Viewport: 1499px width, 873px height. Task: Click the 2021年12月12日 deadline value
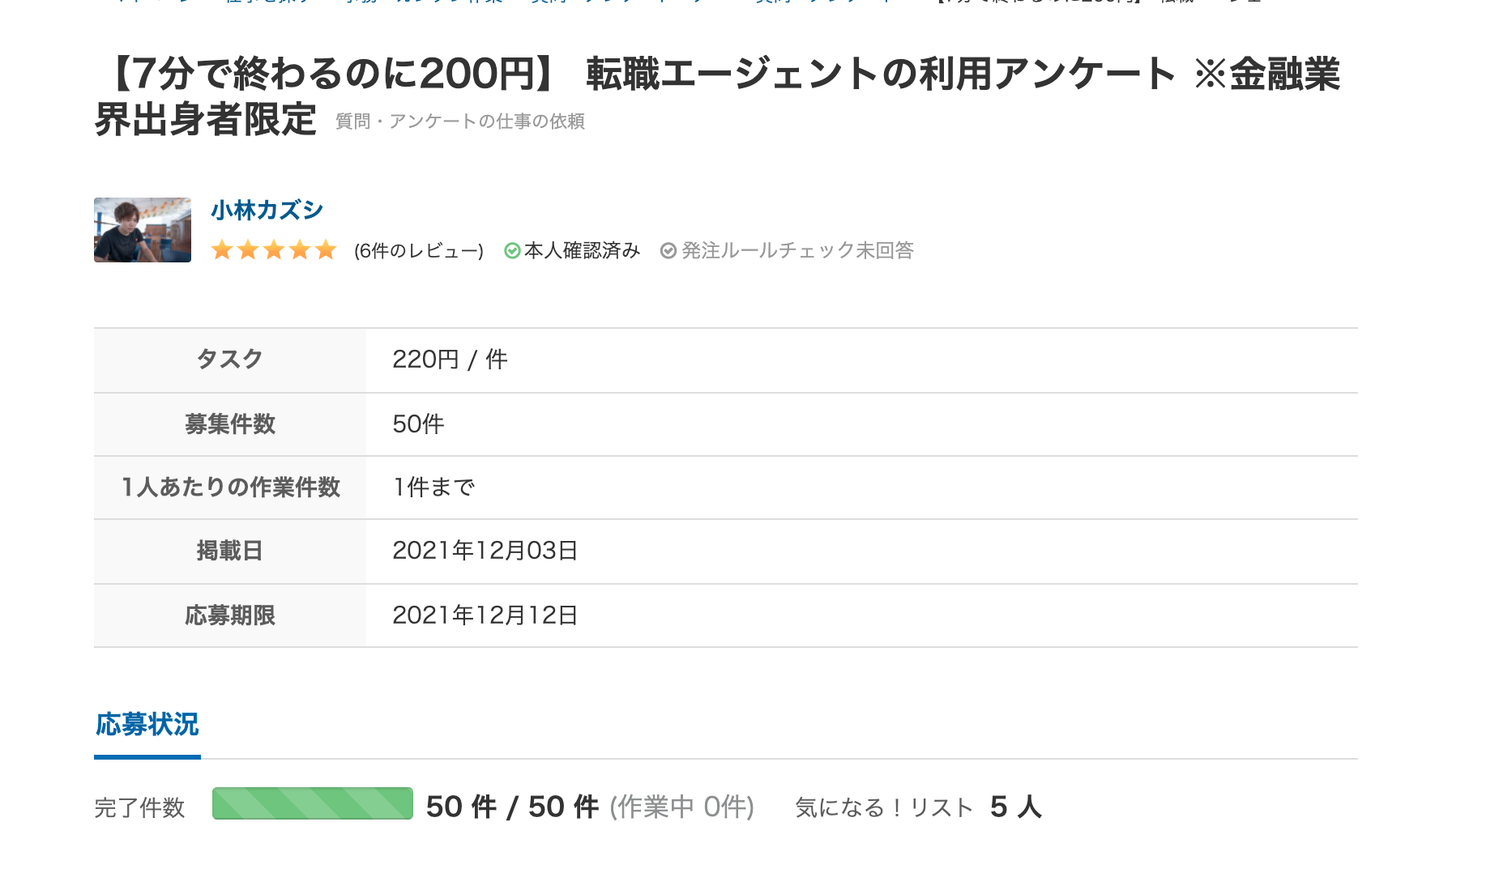485,615
